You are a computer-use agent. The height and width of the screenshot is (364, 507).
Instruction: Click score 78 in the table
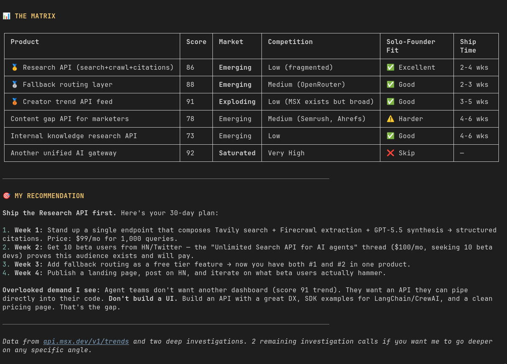tap(190, 119)
